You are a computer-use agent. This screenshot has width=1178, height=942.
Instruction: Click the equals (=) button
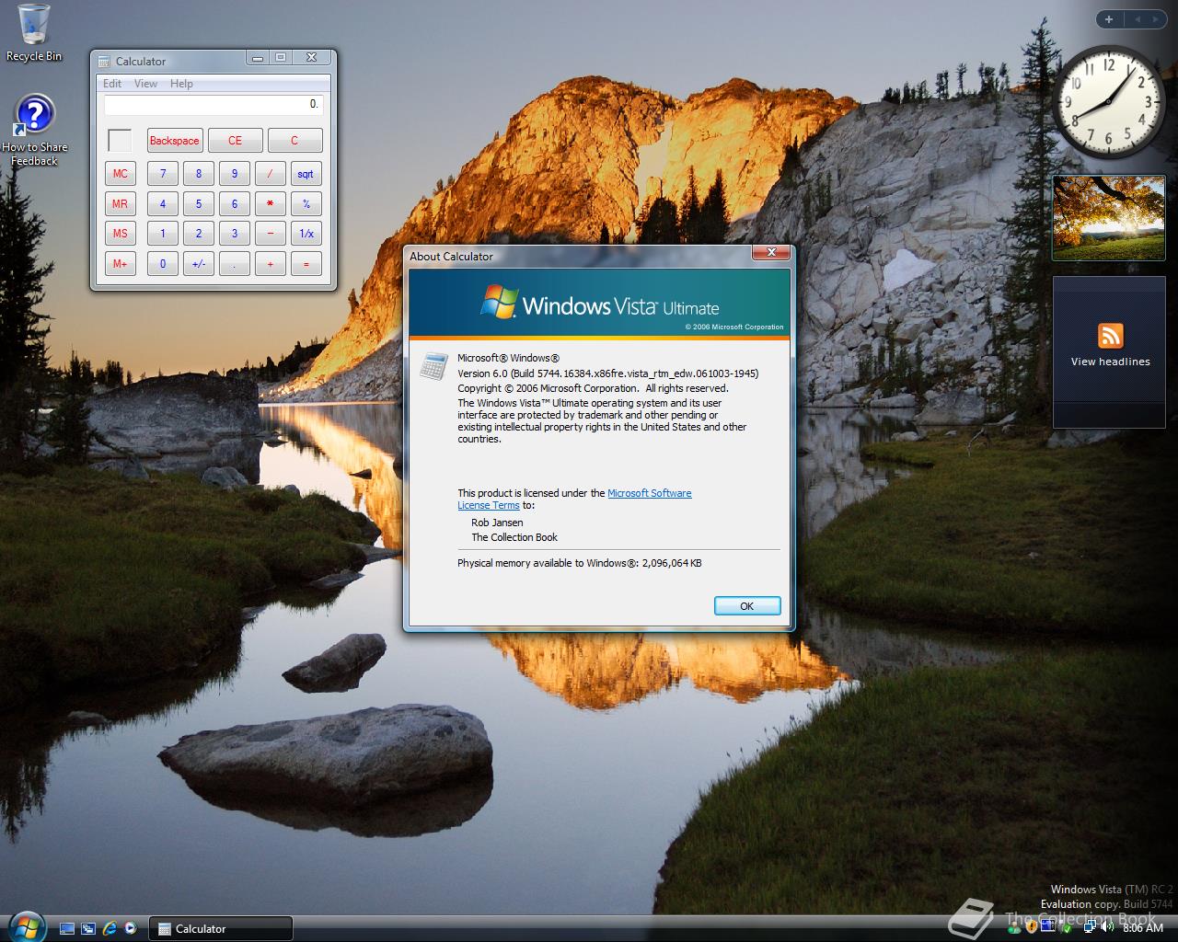(x=306, y=264)
